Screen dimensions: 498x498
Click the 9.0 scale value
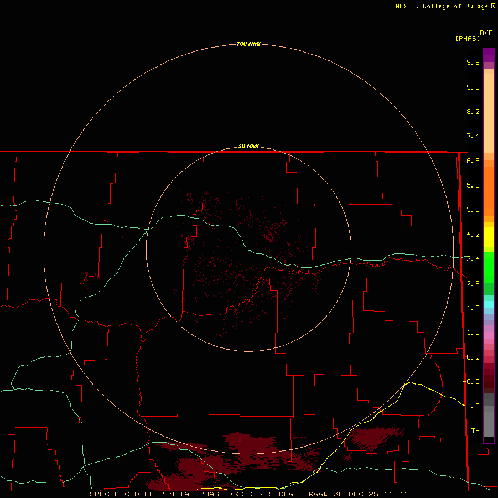tap(473, 87)
